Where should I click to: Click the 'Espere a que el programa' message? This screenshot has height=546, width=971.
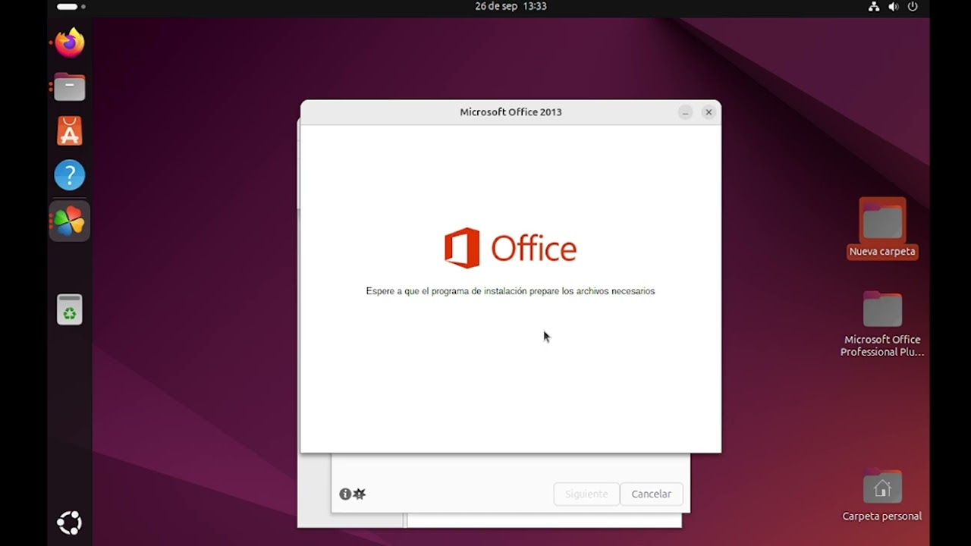[x=510, y=291]
